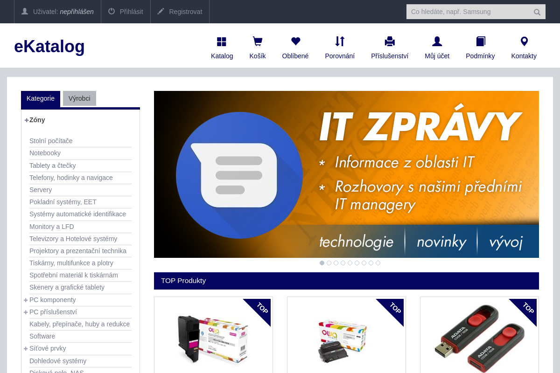This screenshot has width=560, height=373.
Task: Click the user silhouette icon next to 'nepřihlášen'
Action: (x=25, y=11)
